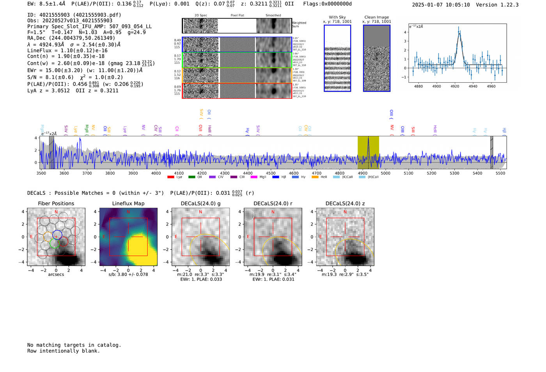Select the "Obs: 20220527v013_4021555903" text
The height and width of the screenshot is (372, 546).
point(70,21)
